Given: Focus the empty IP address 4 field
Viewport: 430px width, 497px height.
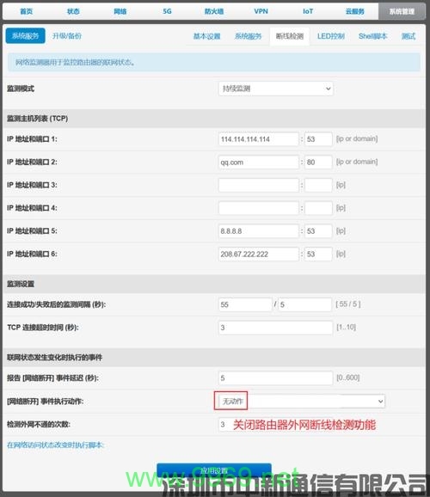Looking at the screenshot, I should tap(259, 208).
